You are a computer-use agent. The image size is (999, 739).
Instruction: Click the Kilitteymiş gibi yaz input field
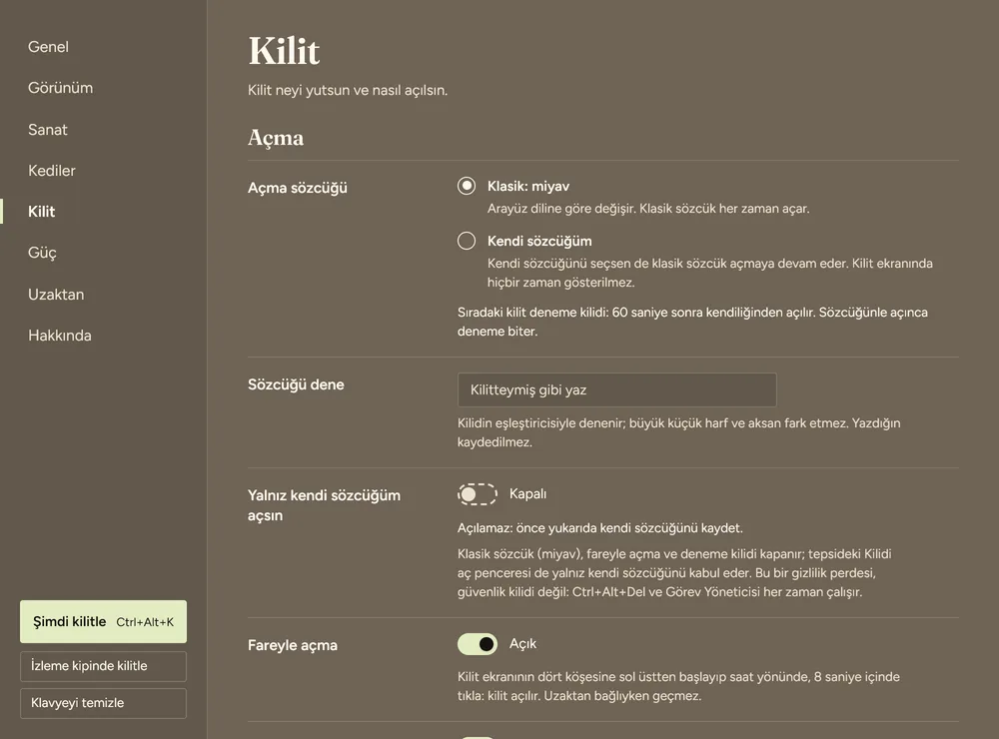click(616, 389)
